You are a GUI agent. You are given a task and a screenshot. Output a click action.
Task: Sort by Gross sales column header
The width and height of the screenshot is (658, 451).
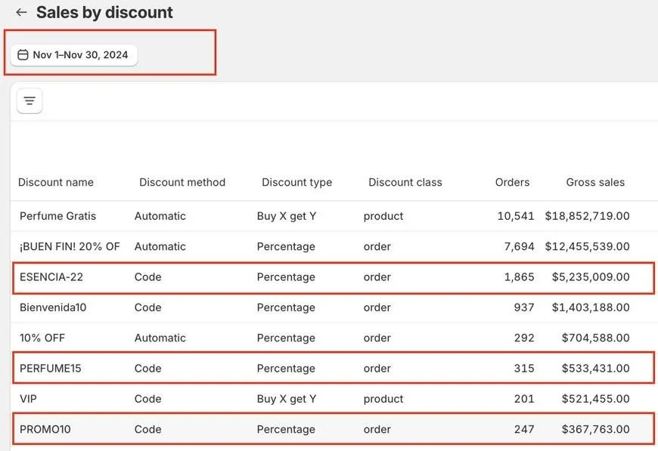coord(595,182)
